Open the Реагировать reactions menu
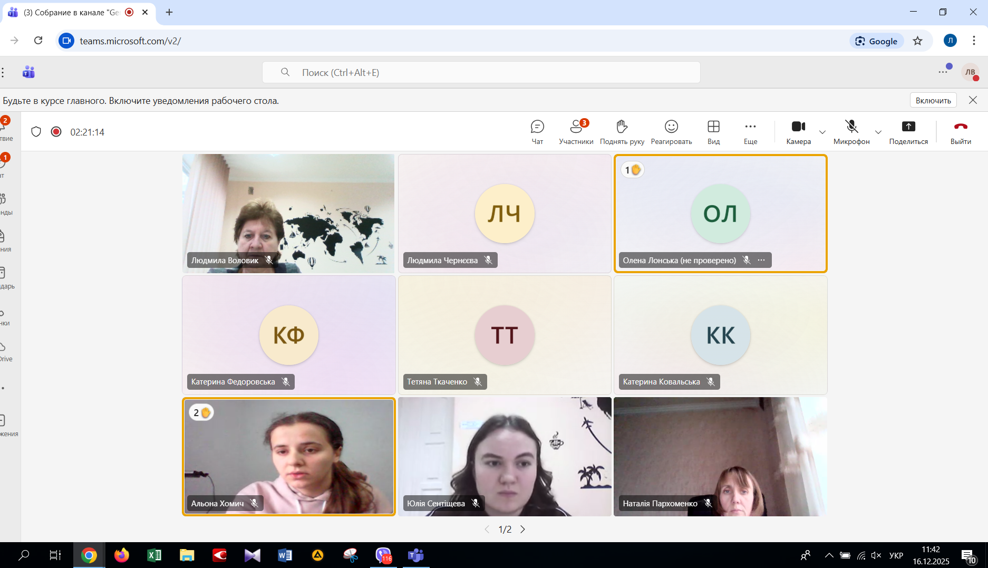 pyautogui.click(x=671, y=132)
